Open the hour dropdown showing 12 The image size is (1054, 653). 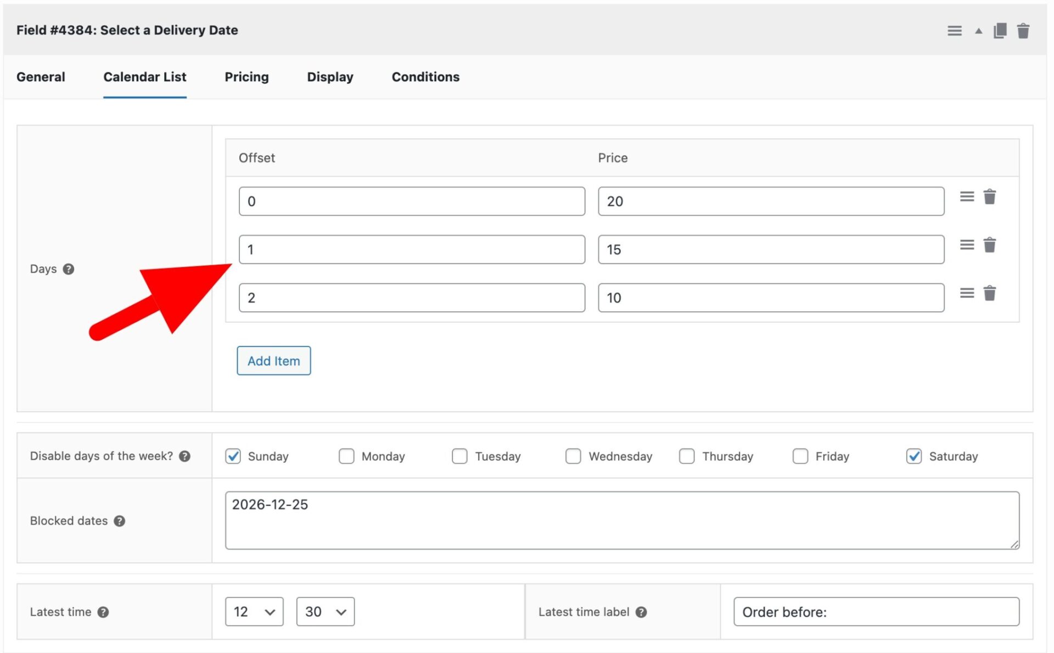[x=253, y=611]
